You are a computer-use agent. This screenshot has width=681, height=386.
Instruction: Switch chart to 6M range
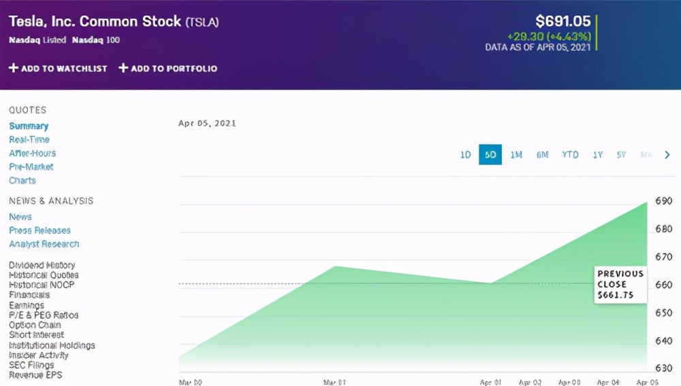point(543,155)
